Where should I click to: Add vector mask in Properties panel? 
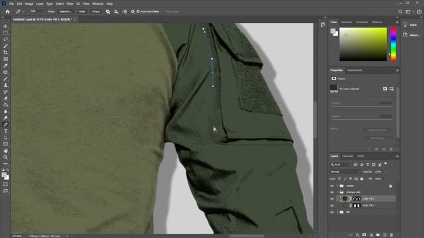pyautogui.click(x=392, y=89)
